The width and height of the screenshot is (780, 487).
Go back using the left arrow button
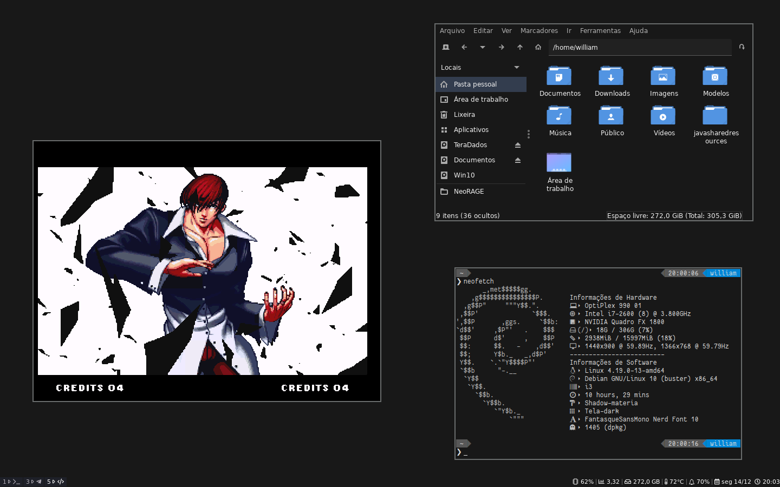coord(464,47)
